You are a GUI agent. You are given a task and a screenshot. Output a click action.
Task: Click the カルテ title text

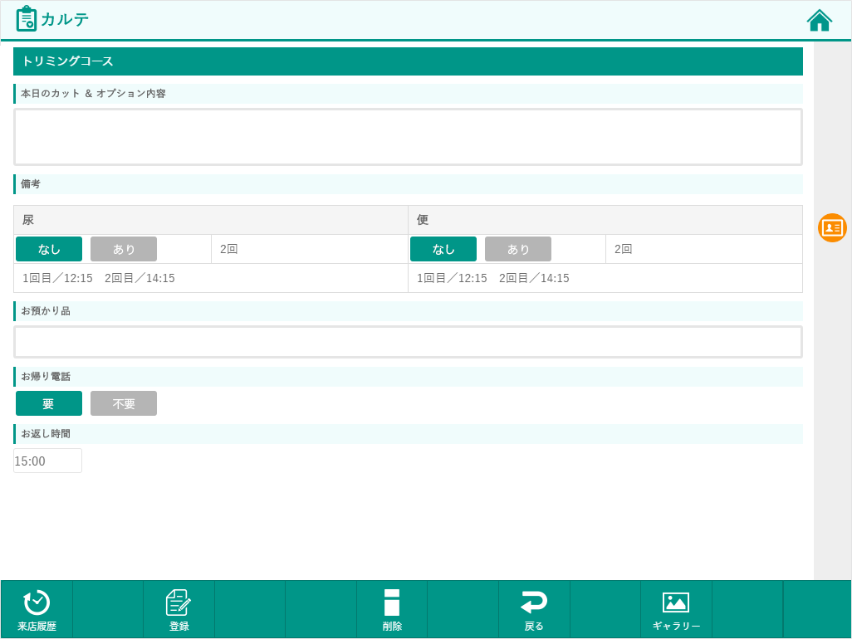click(65, 20)
